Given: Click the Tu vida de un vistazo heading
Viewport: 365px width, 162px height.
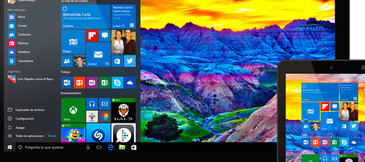Looking at the screenshot, I should click(x=74, y=1).
